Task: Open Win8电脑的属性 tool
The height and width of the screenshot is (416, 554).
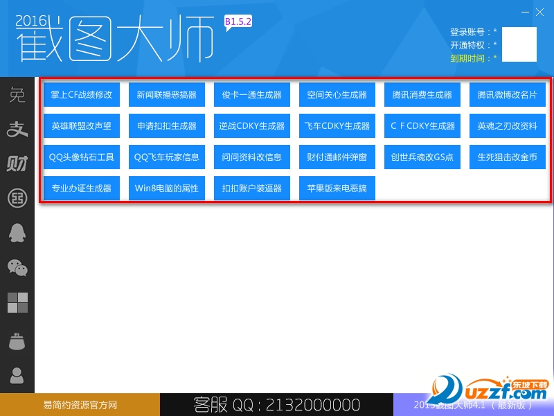Action: pyautogui.click(x=167, y=188)
